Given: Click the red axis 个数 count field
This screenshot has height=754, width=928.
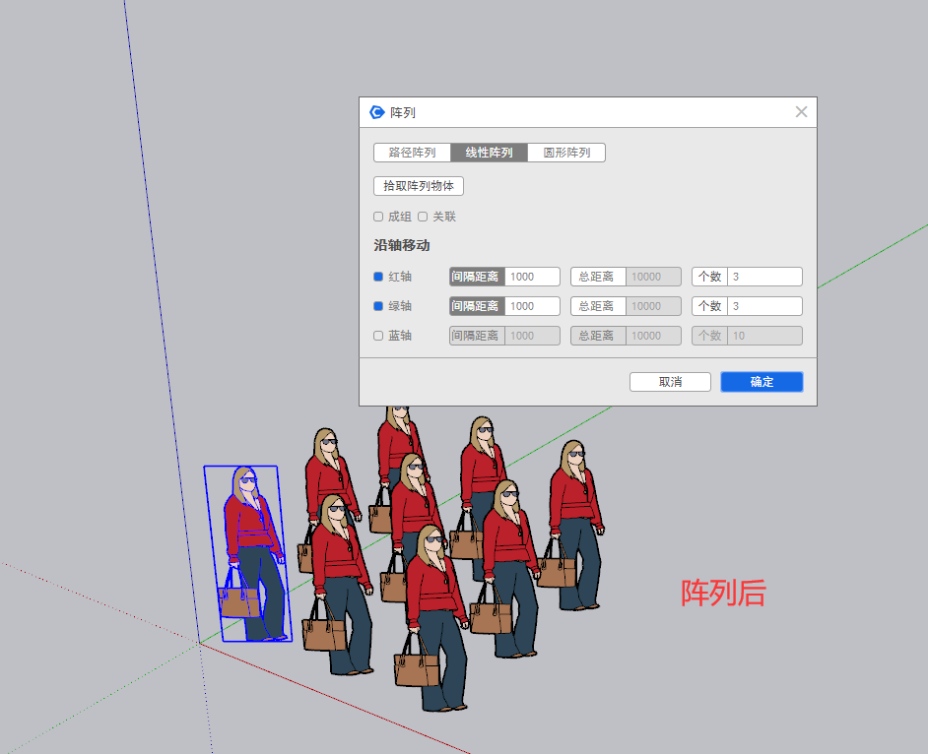Looking at the screenshot, I should 763,277.
